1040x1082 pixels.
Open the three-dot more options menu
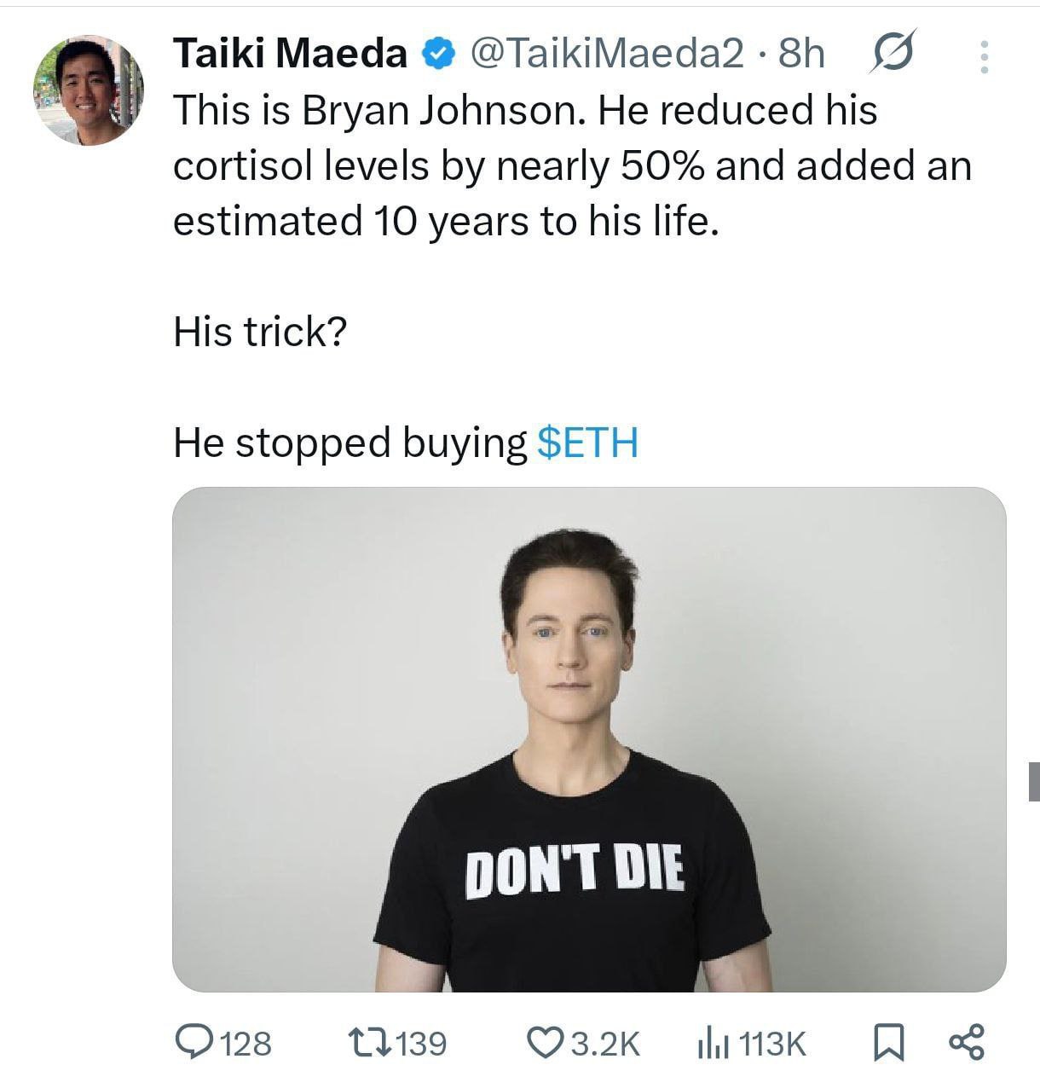pyautogui.click(x=985, y=56)
